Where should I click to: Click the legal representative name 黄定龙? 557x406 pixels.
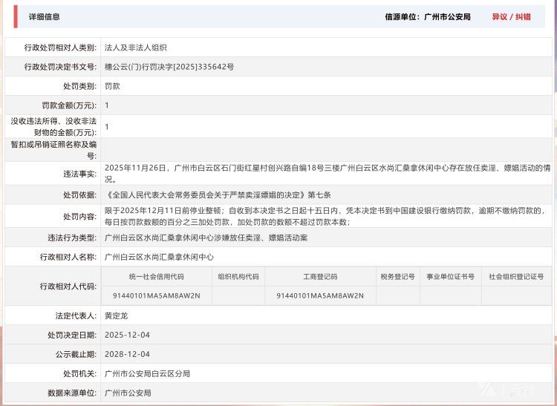(117, 315)
